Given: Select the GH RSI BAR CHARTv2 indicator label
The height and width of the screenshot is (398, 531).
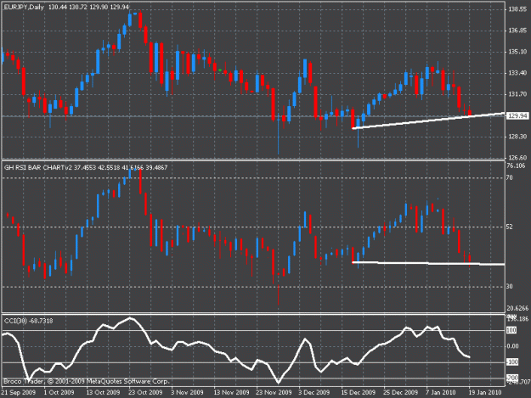Looking at the screenshot, I should pyautogui.click(x=38, y=167).
